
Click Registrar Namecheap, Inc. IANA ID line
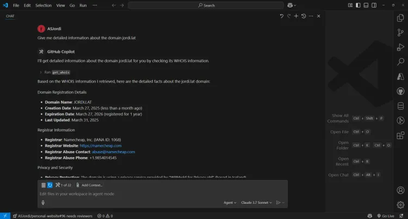point(83,140)
